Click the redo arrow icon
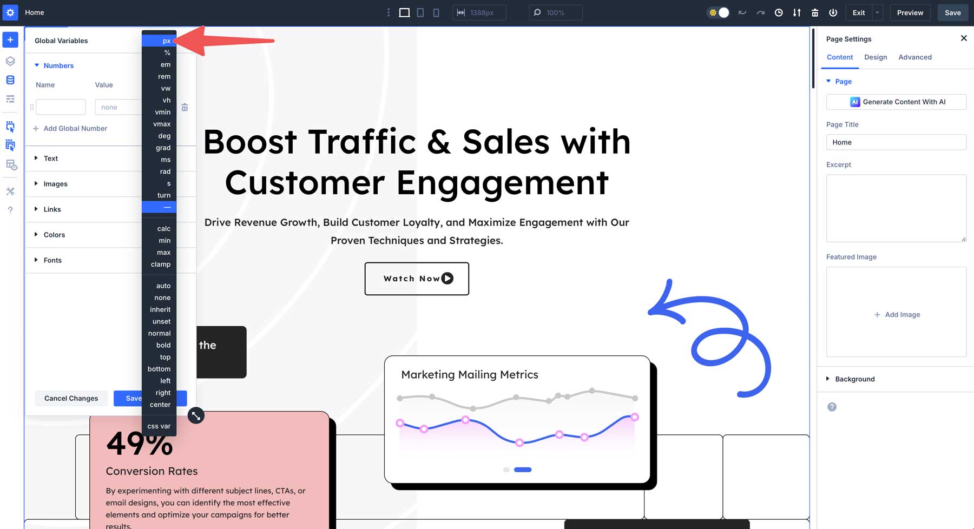Viewport: 974px width, 529px height. point(760,12)
